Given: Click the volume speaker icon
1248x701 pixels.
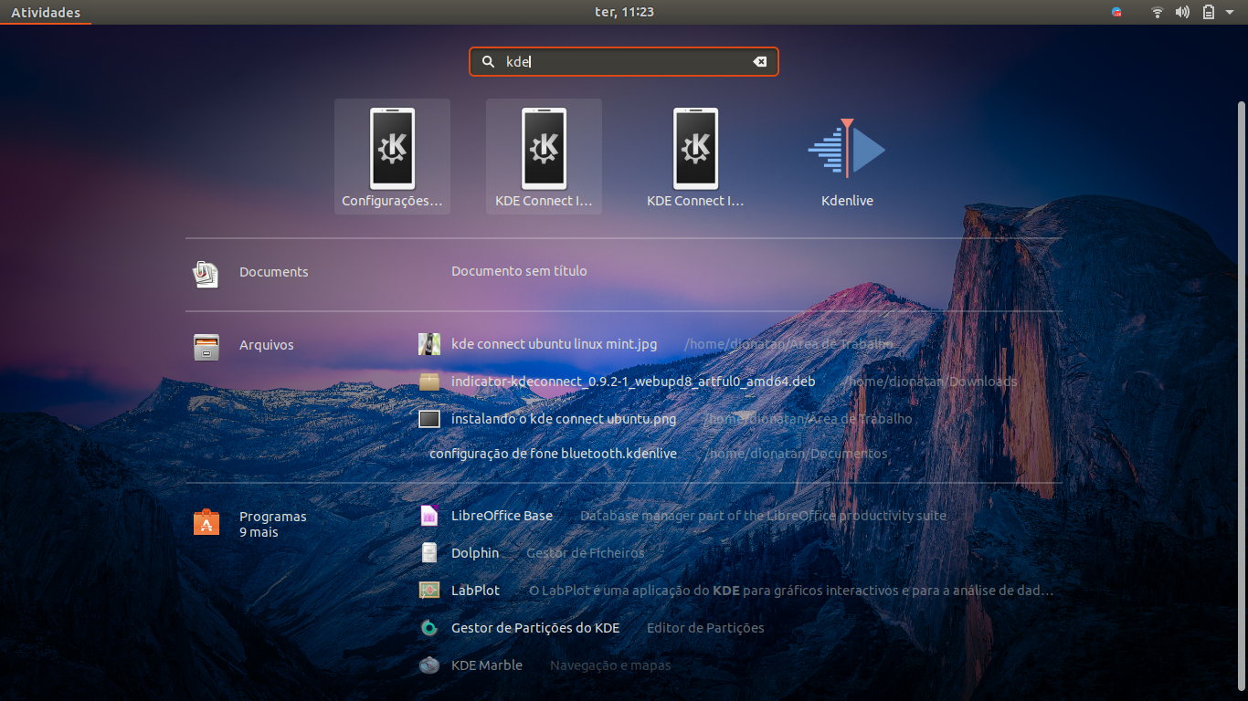Looking at the screenshot, I should coord(1182,12).
